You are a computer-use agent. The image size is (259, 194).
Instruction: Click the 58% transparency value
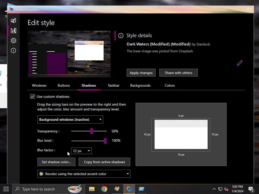pyautogui.click(x=115, y=131)
